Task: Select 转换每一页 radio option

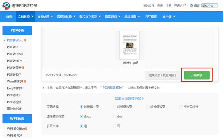Action: click(81, 107)
